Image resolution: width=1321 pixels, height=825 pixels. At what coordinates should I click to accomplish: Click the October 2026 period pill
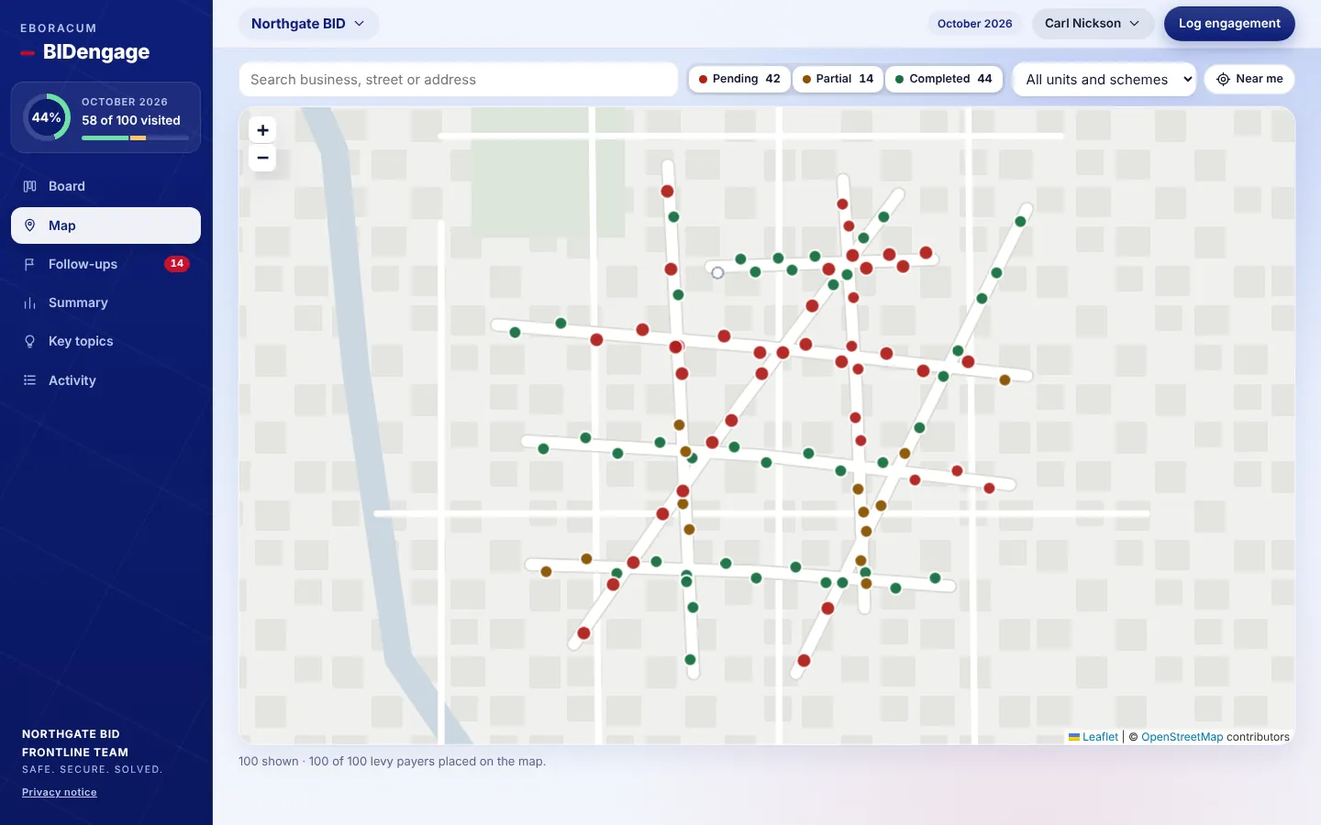975,24
